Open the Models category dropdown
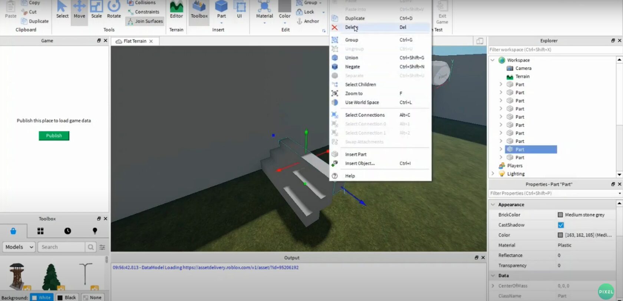 [x=19, y=247]
